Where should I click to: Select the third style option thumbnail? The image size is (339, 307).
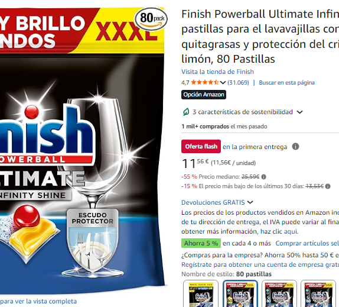[x=279, y=293]
